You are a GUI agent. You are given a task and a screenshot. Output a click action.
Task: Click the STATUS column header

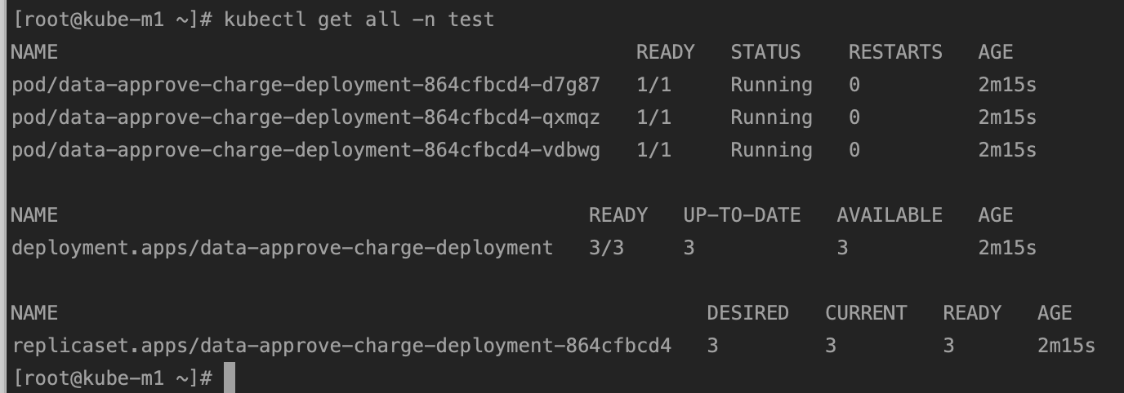[765, 52]
